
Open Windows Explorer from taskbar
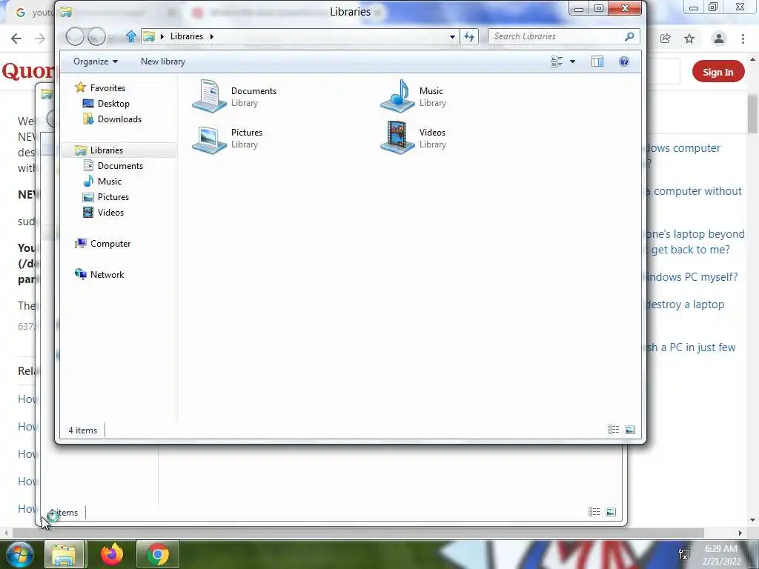pyautogui.click(x=64, y=554)
